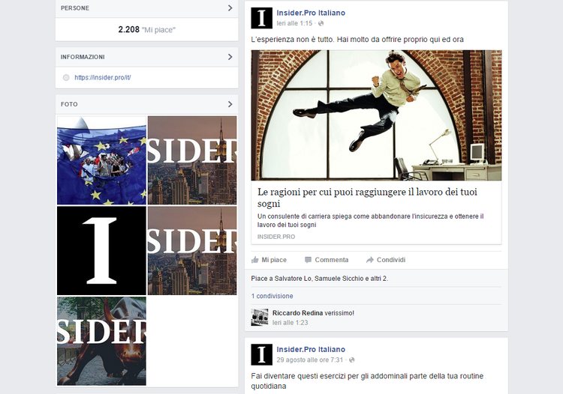Screen dimensions: 563x394
Task: Open the '1 condivisione' shares link
Action: coord(272,296)
